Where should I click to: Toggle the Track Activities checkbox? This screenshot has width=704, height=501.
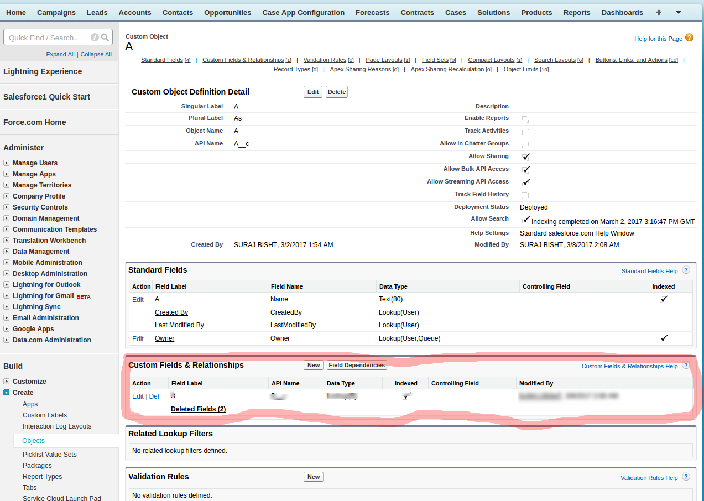pos(525,132)
